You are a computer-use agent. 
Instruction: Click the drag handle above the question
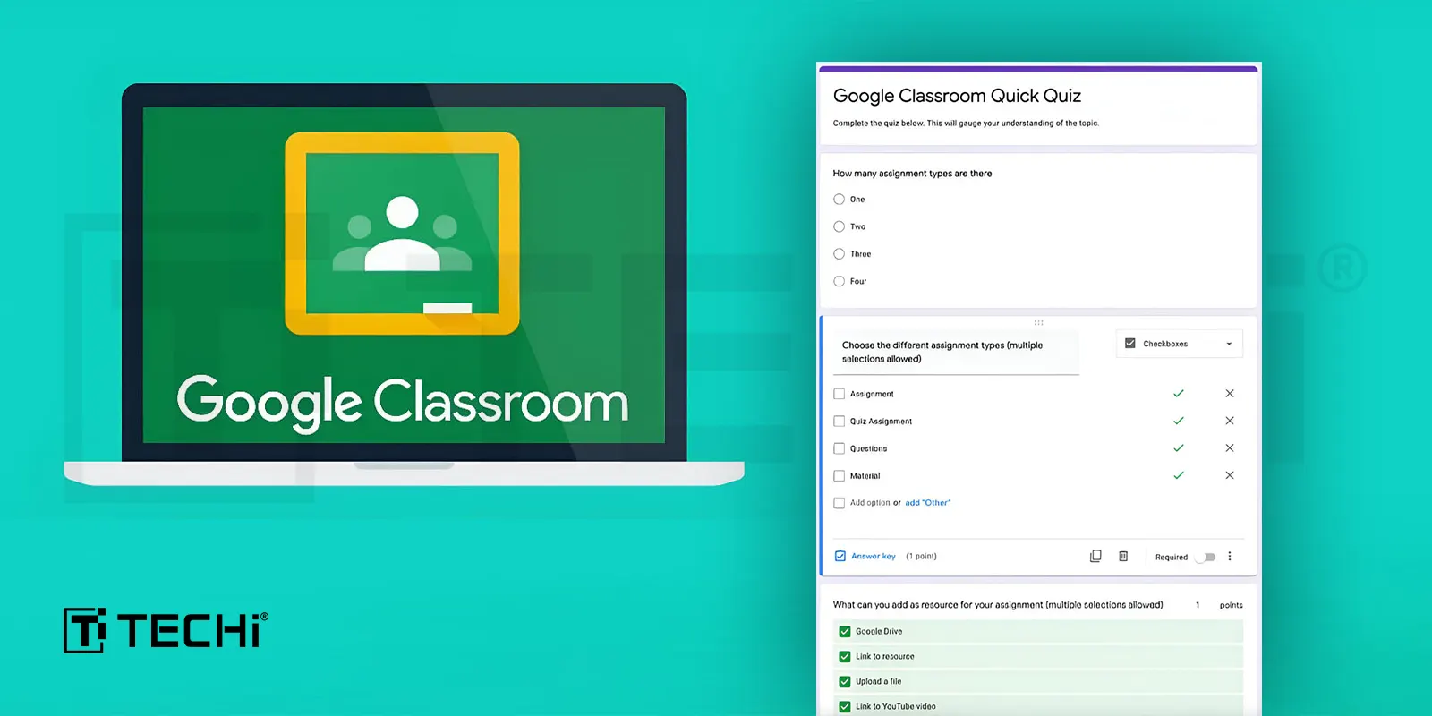(x=1038, y=322)
